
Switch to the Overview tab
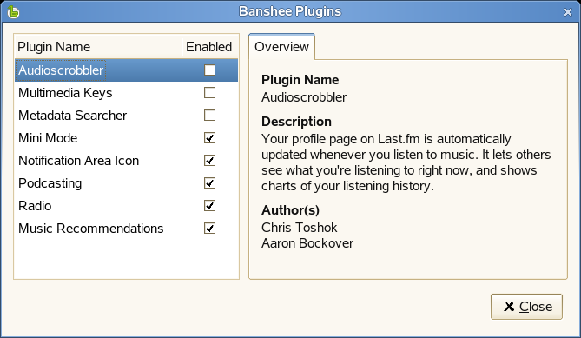click(281, 47)
